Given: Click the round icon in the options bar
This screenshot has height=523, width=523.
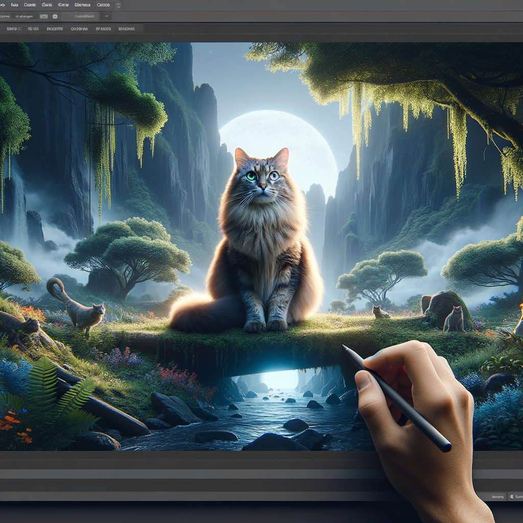Looking at the screenshot, I should pyautogui.click(x=55, y=16).
